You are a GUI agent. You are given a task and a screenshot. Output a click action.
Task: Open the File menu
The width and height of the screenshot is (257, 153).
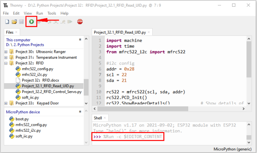[x=6, y=13]
